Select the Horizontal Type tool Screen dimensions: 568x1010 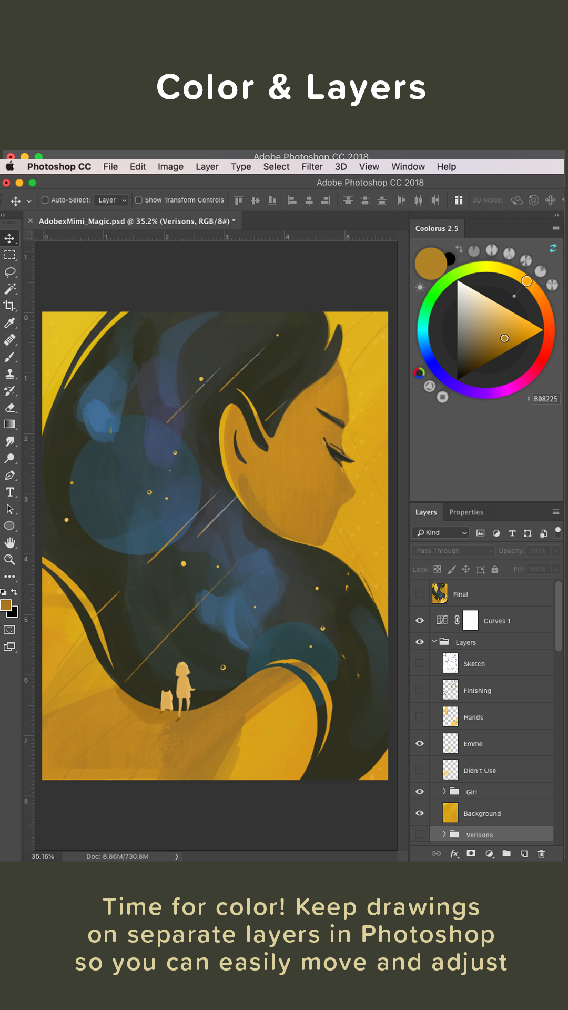pos(9,492)
